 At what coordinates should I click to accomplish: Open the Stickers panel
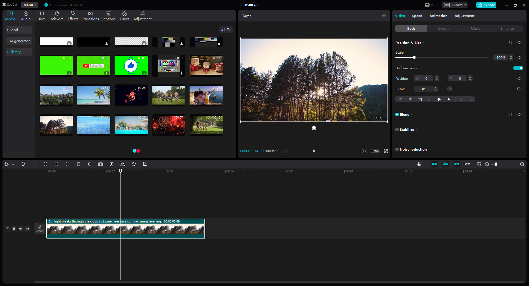coord(57,15)
